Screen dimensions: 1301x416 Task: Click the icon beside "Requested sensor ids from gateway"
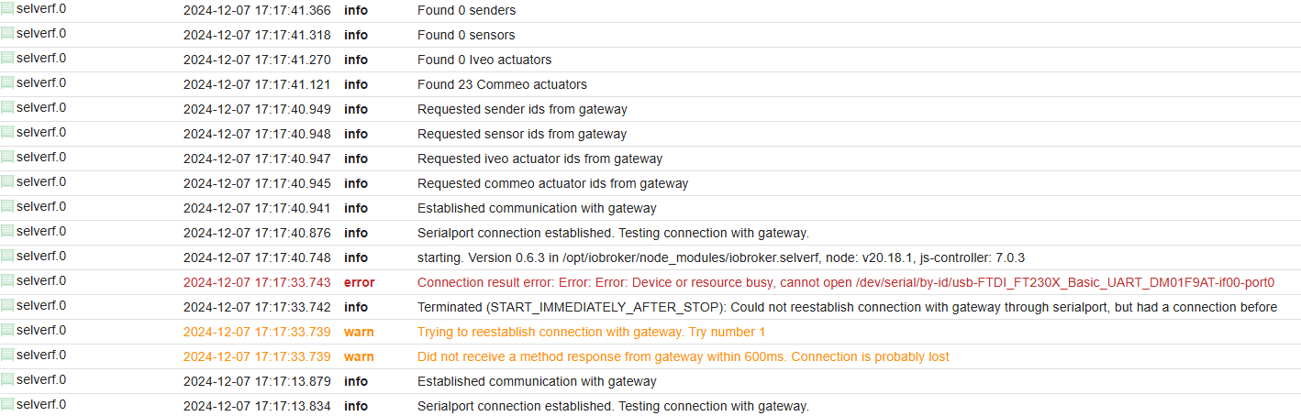point(7,133)
